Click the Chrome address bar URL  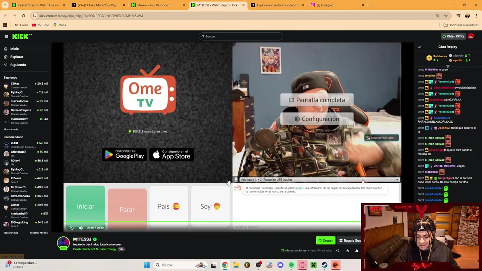(91, 16)
